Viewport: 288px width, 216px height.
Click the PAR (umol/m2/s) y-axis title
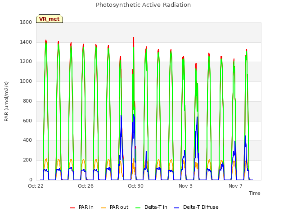pyautogui.click(x=6, y=101)
